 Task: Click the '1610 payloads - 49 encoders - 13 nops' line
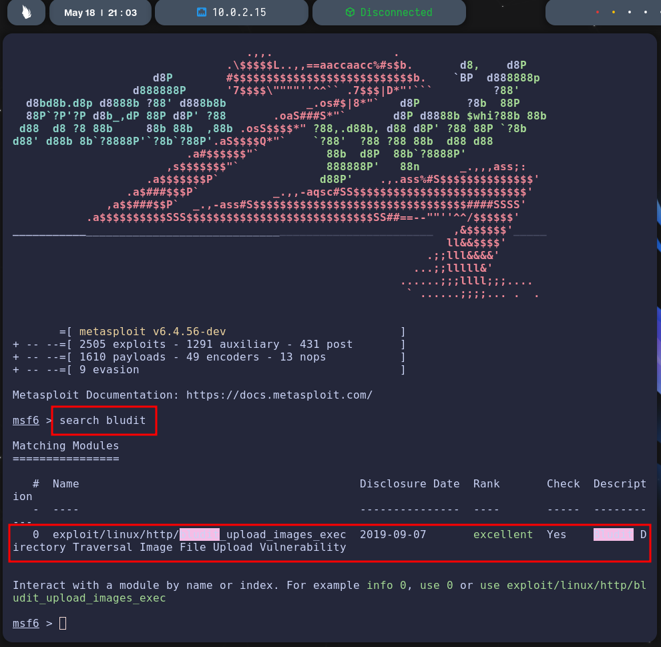click(202, 357)
